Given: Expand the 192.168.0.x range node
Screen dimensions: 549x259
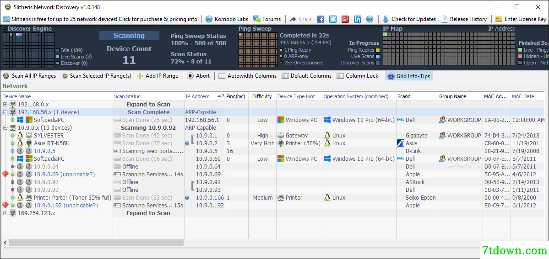Looking at the screenshot, I should pyautogui.click(x=5, y=105).
